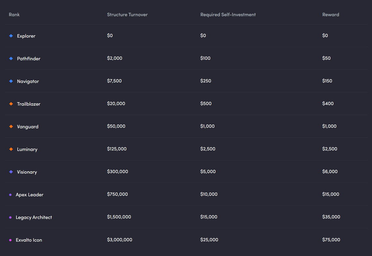Click the Structure Turnover column header
This screenshot has height=256, width=372.
127,15
